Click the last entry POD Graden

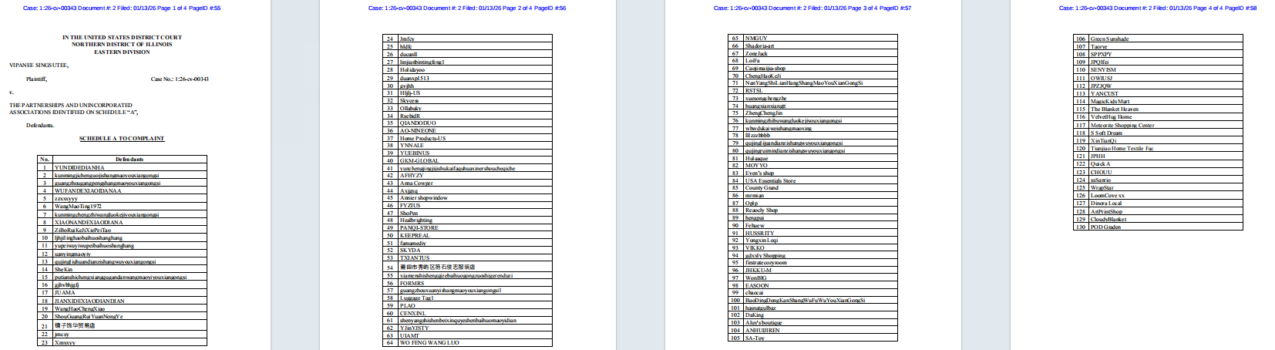coord(1105,227)
